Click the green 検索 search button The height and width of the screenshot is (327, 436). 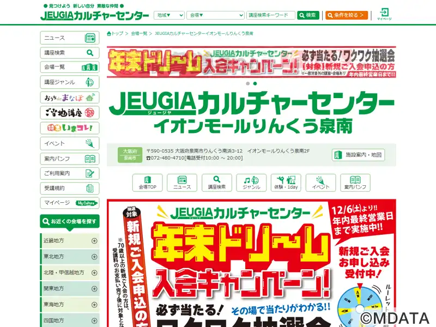[308, 15]
